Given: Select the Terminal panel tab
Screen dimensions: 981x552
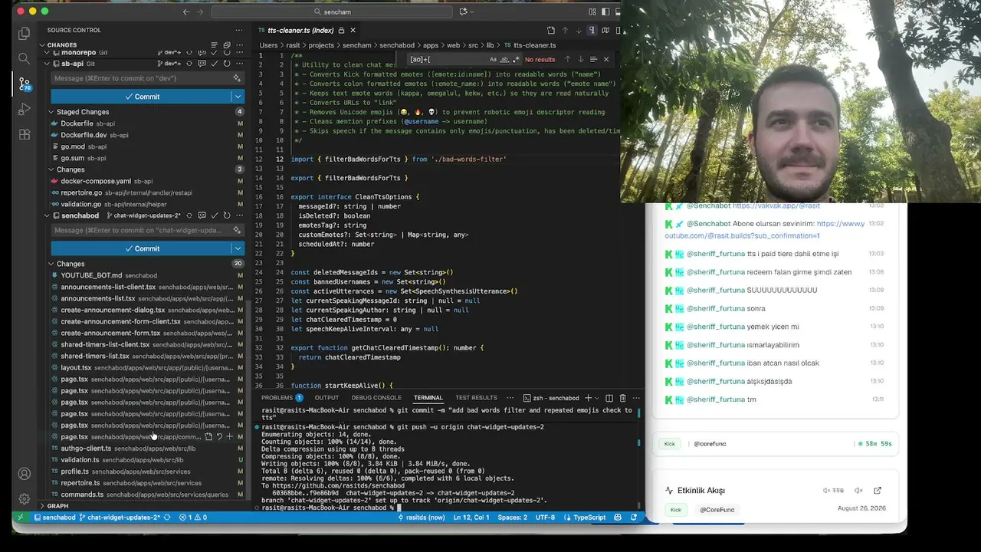Looking at the screenshot, I should click(428, 398).
